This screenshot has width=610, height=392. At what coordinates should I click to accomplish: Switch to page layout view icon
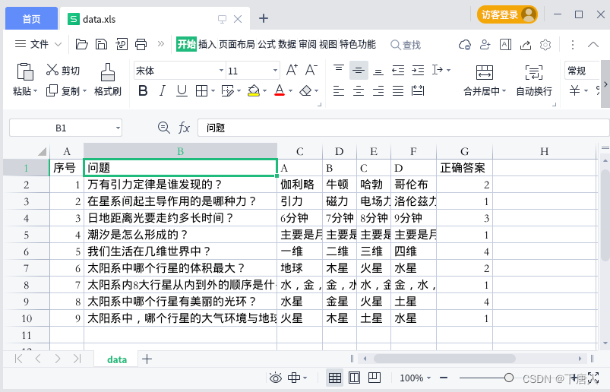[x=355, y=378]
